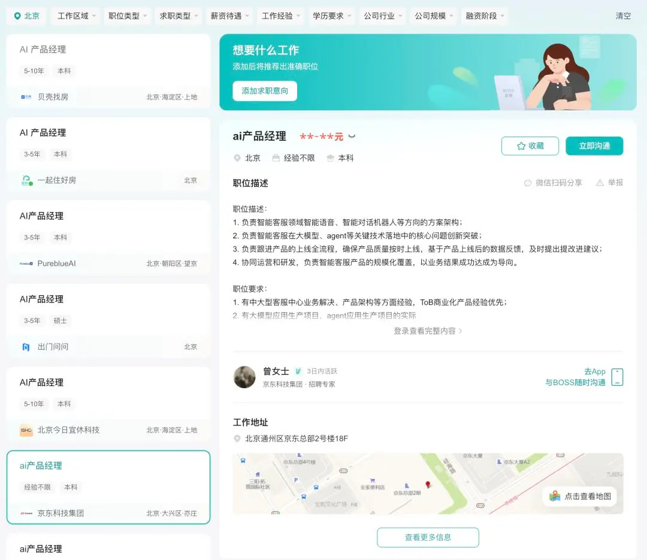Viewport: 647px width, 560px height.
Task: Select the 北京今日宜休科技 job listing
Action: click(x=108, y=404)
